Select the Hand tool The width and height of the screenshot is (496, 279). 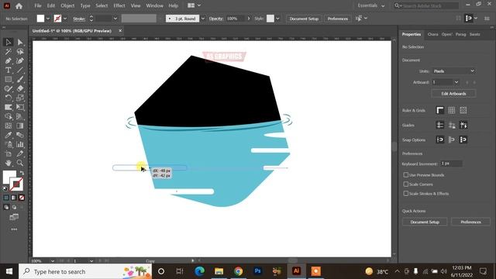pos(9,163)
